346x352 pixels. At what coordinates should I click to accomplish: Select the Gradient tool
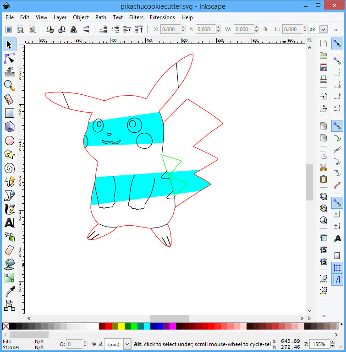coord(10,278)
